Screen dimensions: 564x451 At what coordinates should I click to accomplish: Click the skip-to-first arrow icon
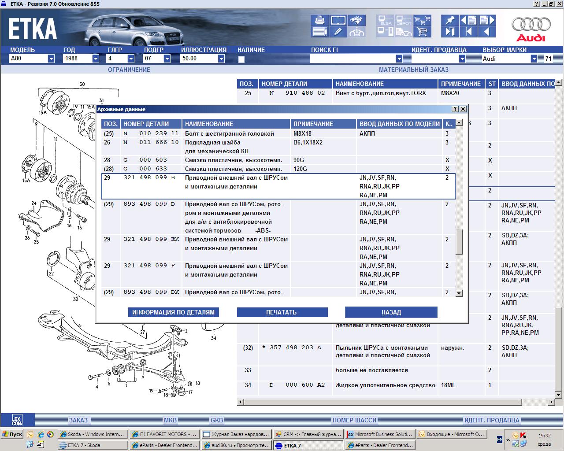[x=468, y=32]
